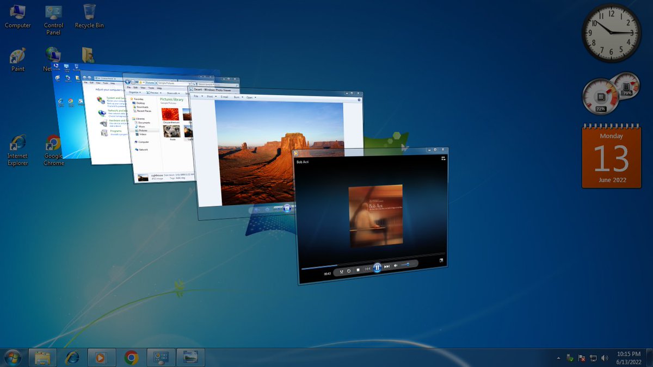Launch Google Chrome from the taskbar

[x=130, y=357]
